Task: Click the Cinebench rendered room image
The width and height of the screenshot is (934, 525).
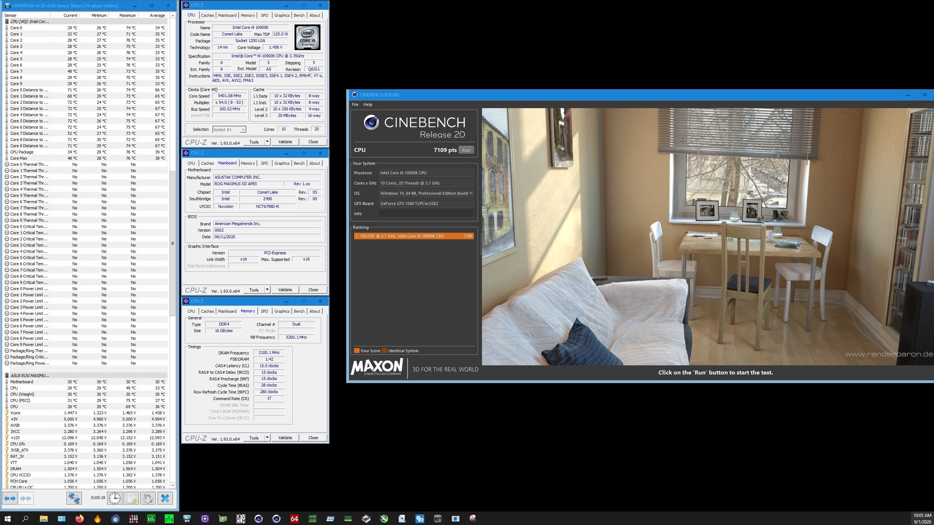Action: (707, 236)
